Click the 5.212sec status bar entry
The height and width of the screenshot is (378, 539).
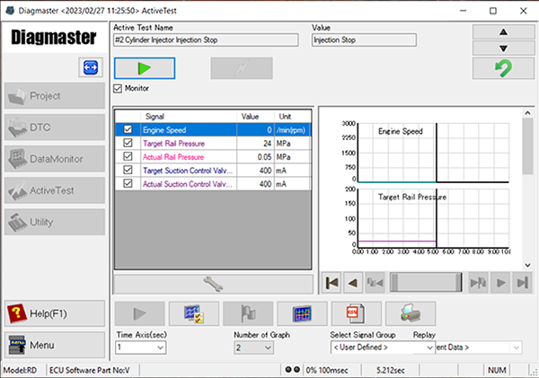(x=390, y=370)
